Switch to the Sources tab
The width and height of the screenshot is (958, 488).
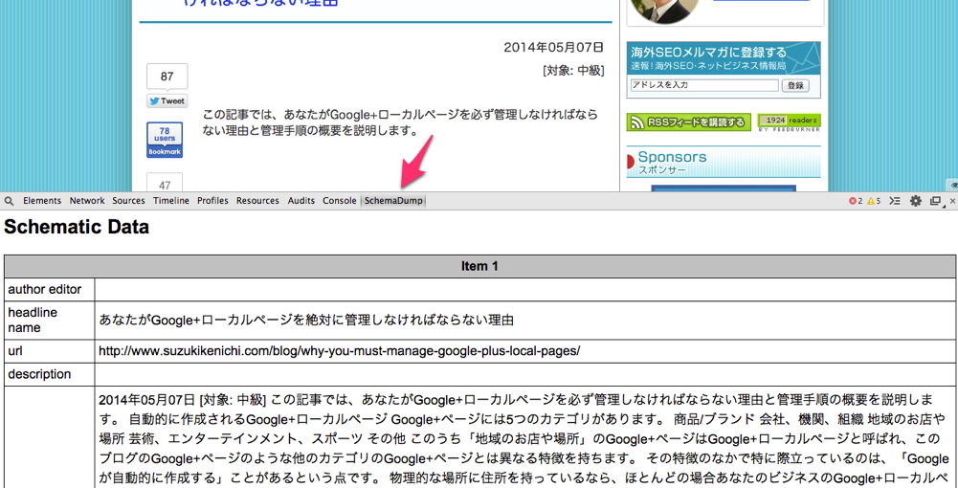click(129, 200)
